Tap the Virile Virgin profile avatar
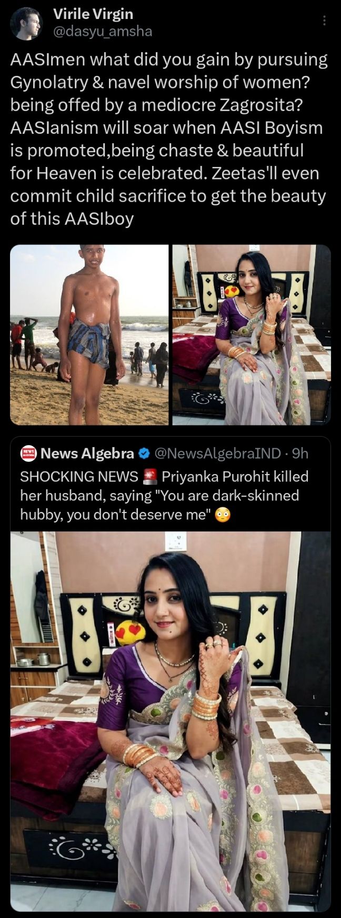The width and height of the screenshot is (341, 918). click(26, 24)
